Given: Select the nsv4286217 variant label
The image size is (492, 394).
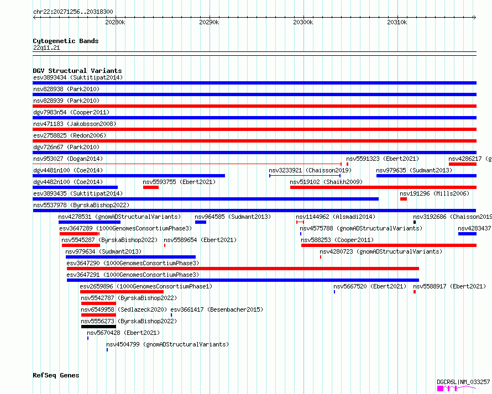Looking at the screenshot, I should click(470, 159).
